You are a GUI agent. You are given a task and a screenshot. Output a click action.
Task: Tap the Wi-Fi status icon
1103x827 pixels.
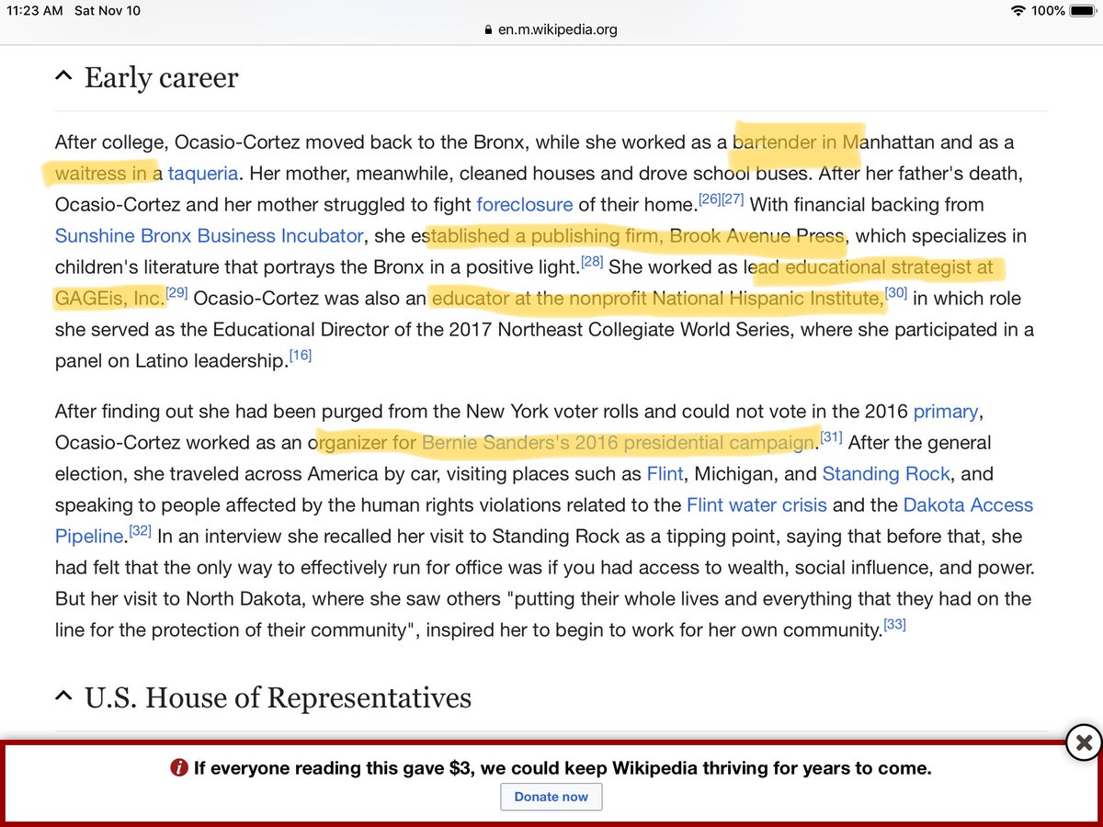1018,11
